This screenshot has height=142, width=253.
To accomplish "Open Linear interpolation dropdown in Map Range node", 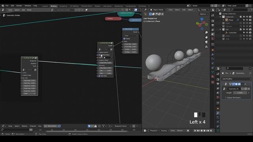I will point(130,35).
